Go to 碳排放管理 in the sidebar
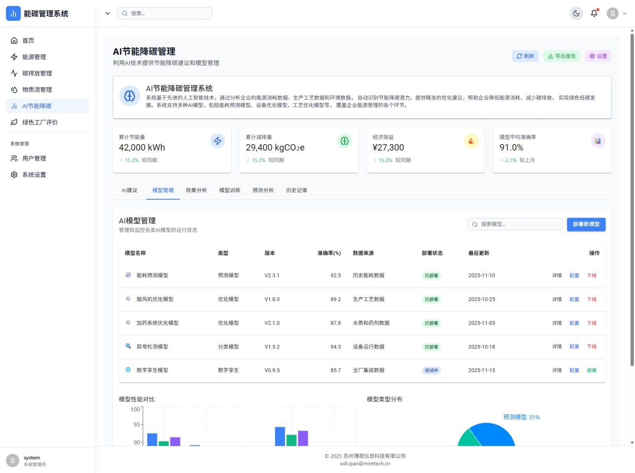Image resolution: width=635 pixels, height=473 pixels. (37, 73)
